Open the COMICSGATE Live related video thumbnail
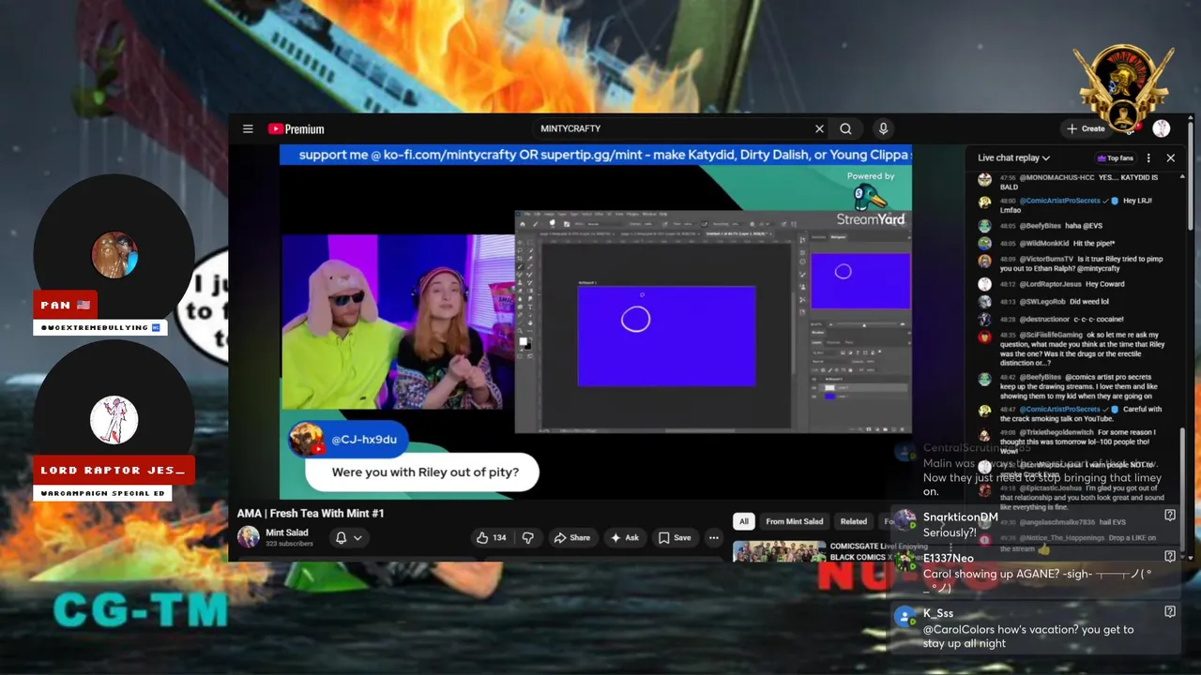Image resolution: width=1201 pixels, height=675 pixels. pyautogui.click(x=779, y=551)
